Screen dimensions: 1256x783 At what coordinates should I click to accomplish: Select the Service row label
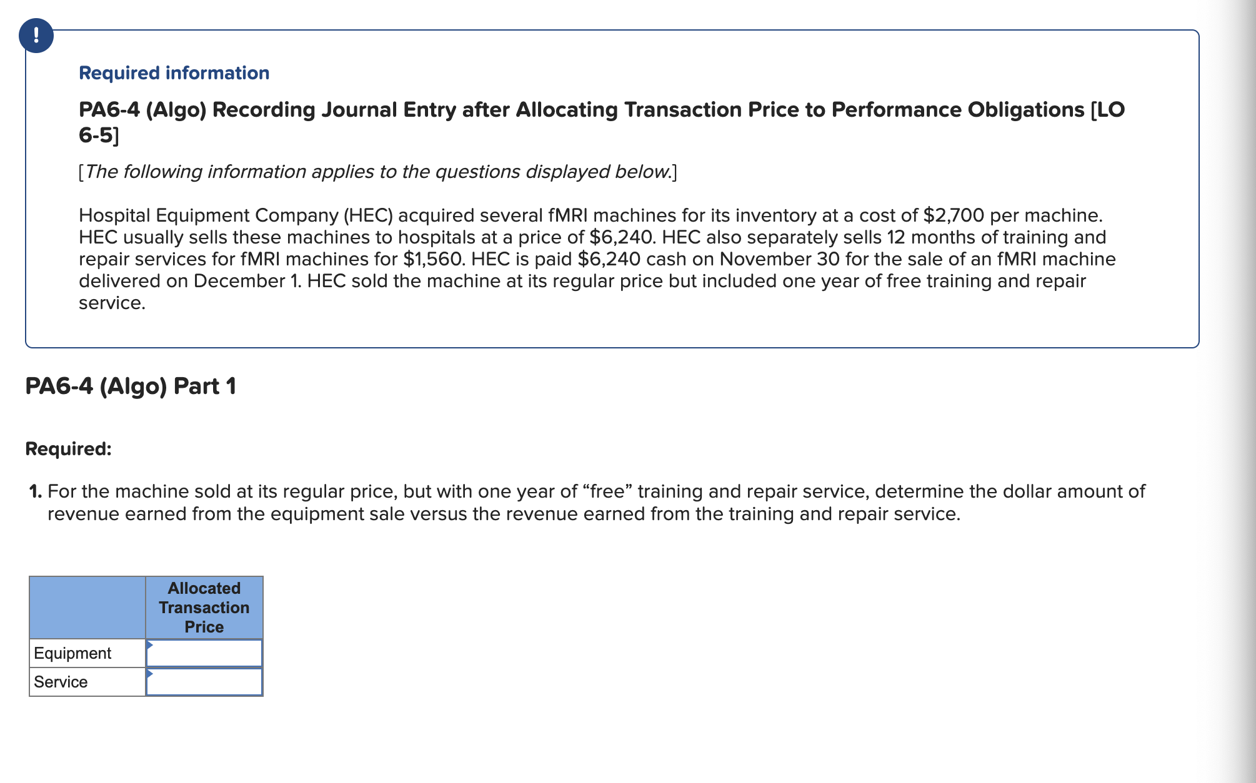[60, 682]
